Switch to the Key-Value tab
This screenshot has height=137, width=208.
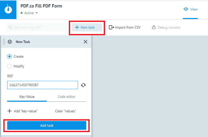(27, 97)
